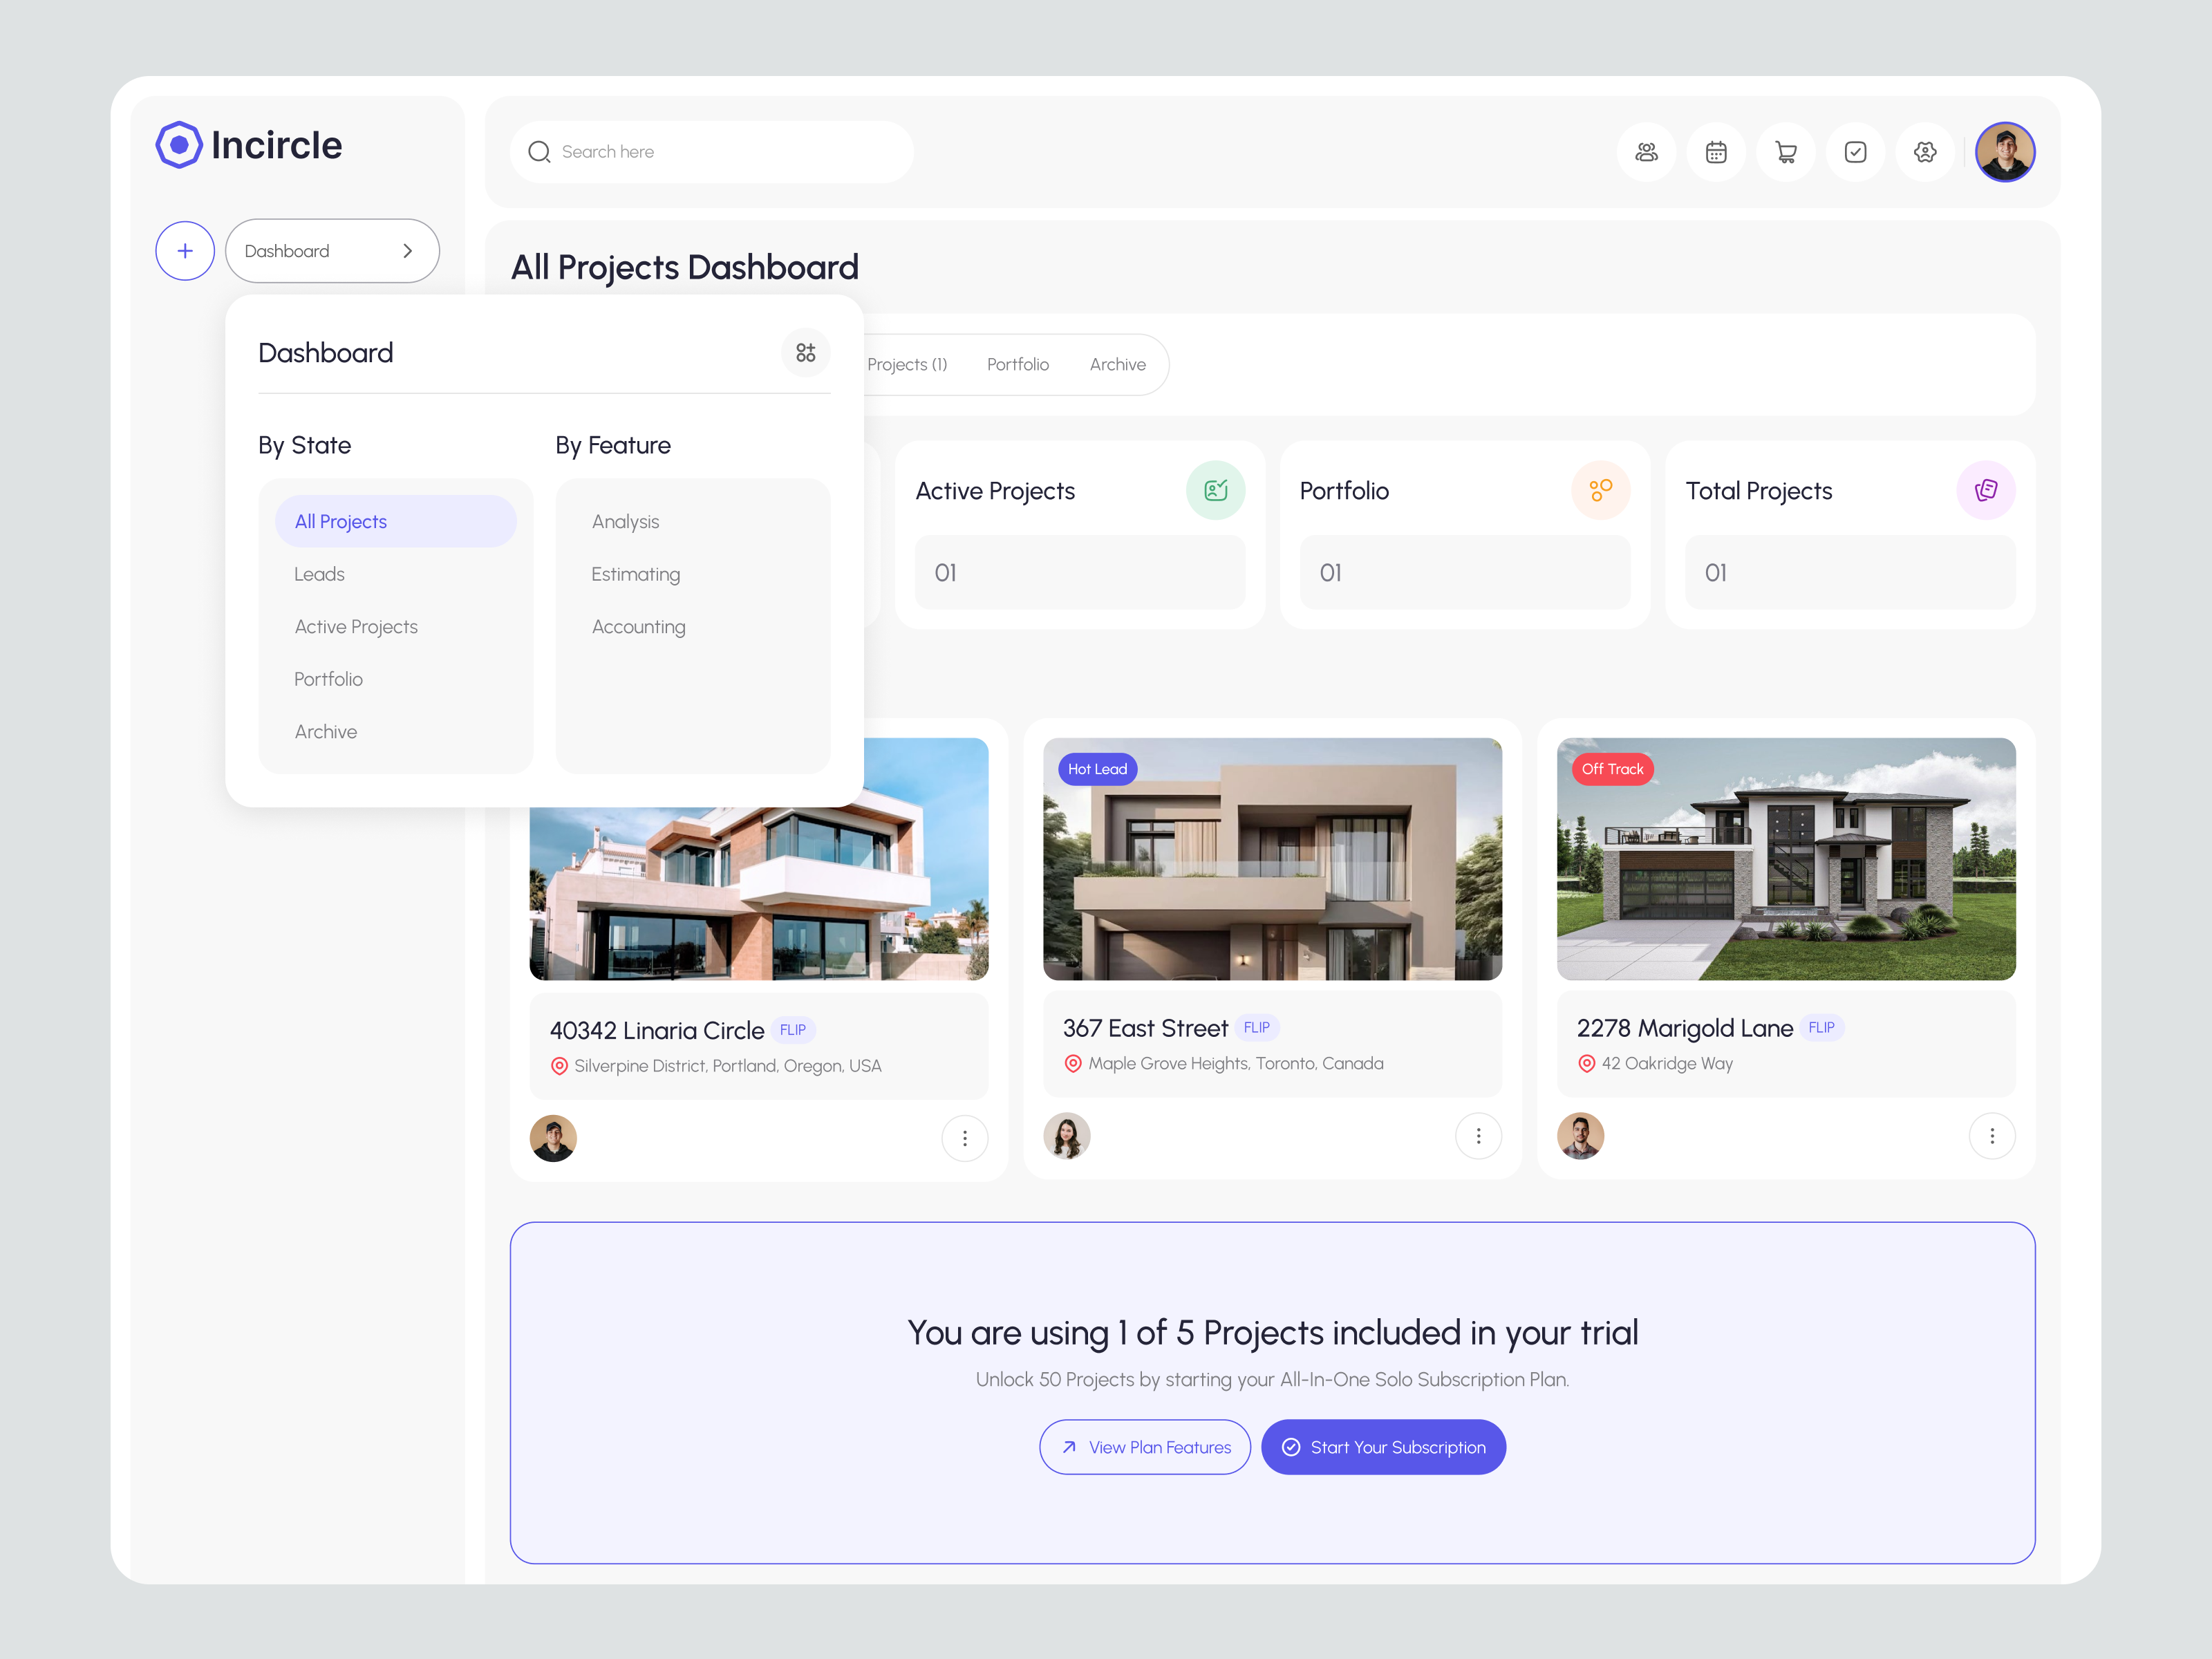
Task: Click the Incircle logo icon
Action: pyautogui.click(x=178, y=145)
